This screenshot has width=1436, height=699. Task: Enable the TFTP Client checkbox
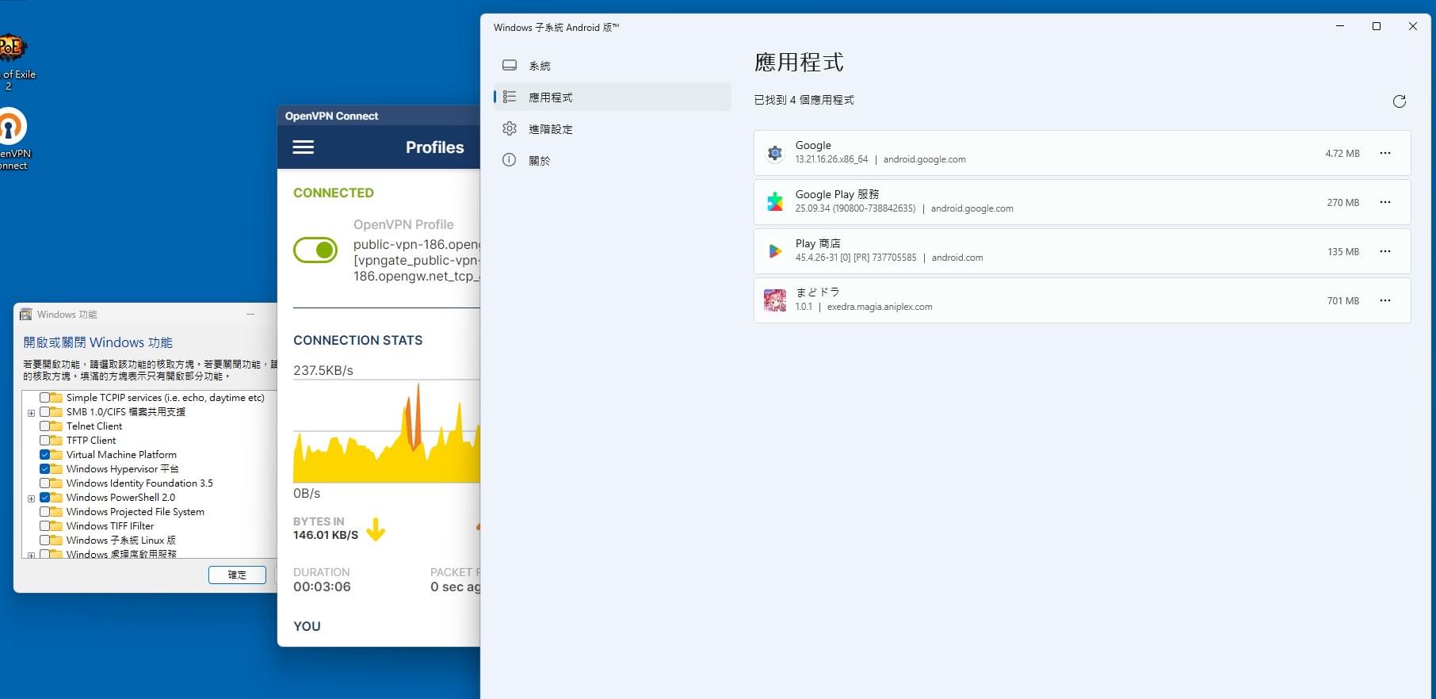(x=44, y=441)
